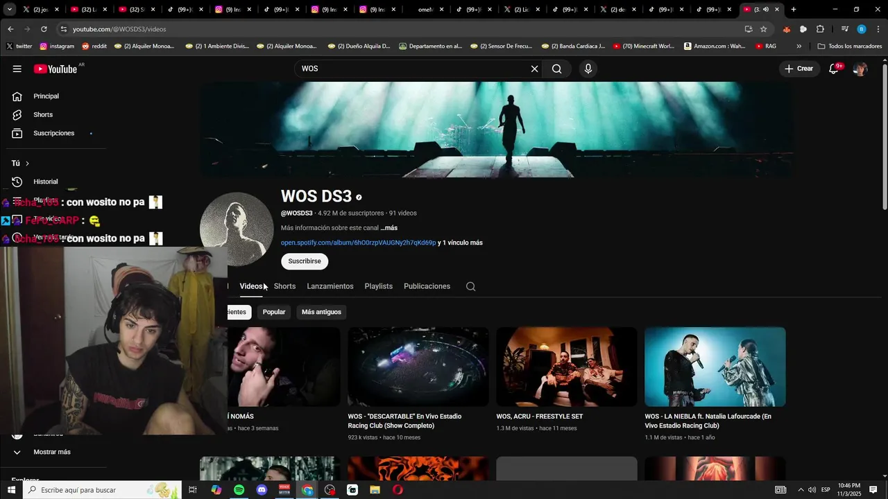This screenshot has width=888, height=499.
Task: Open the open.spotify.com album link
Action: [358, 243]
